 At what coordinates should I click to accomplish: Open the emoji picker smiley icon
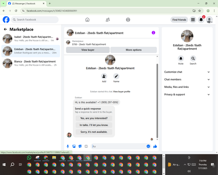tap(148, 146)
